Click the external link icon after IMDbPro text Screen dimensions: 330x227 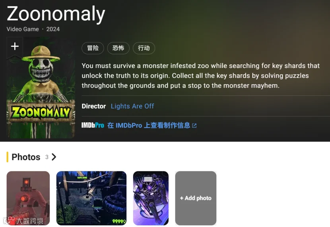(x=194, y=126)
